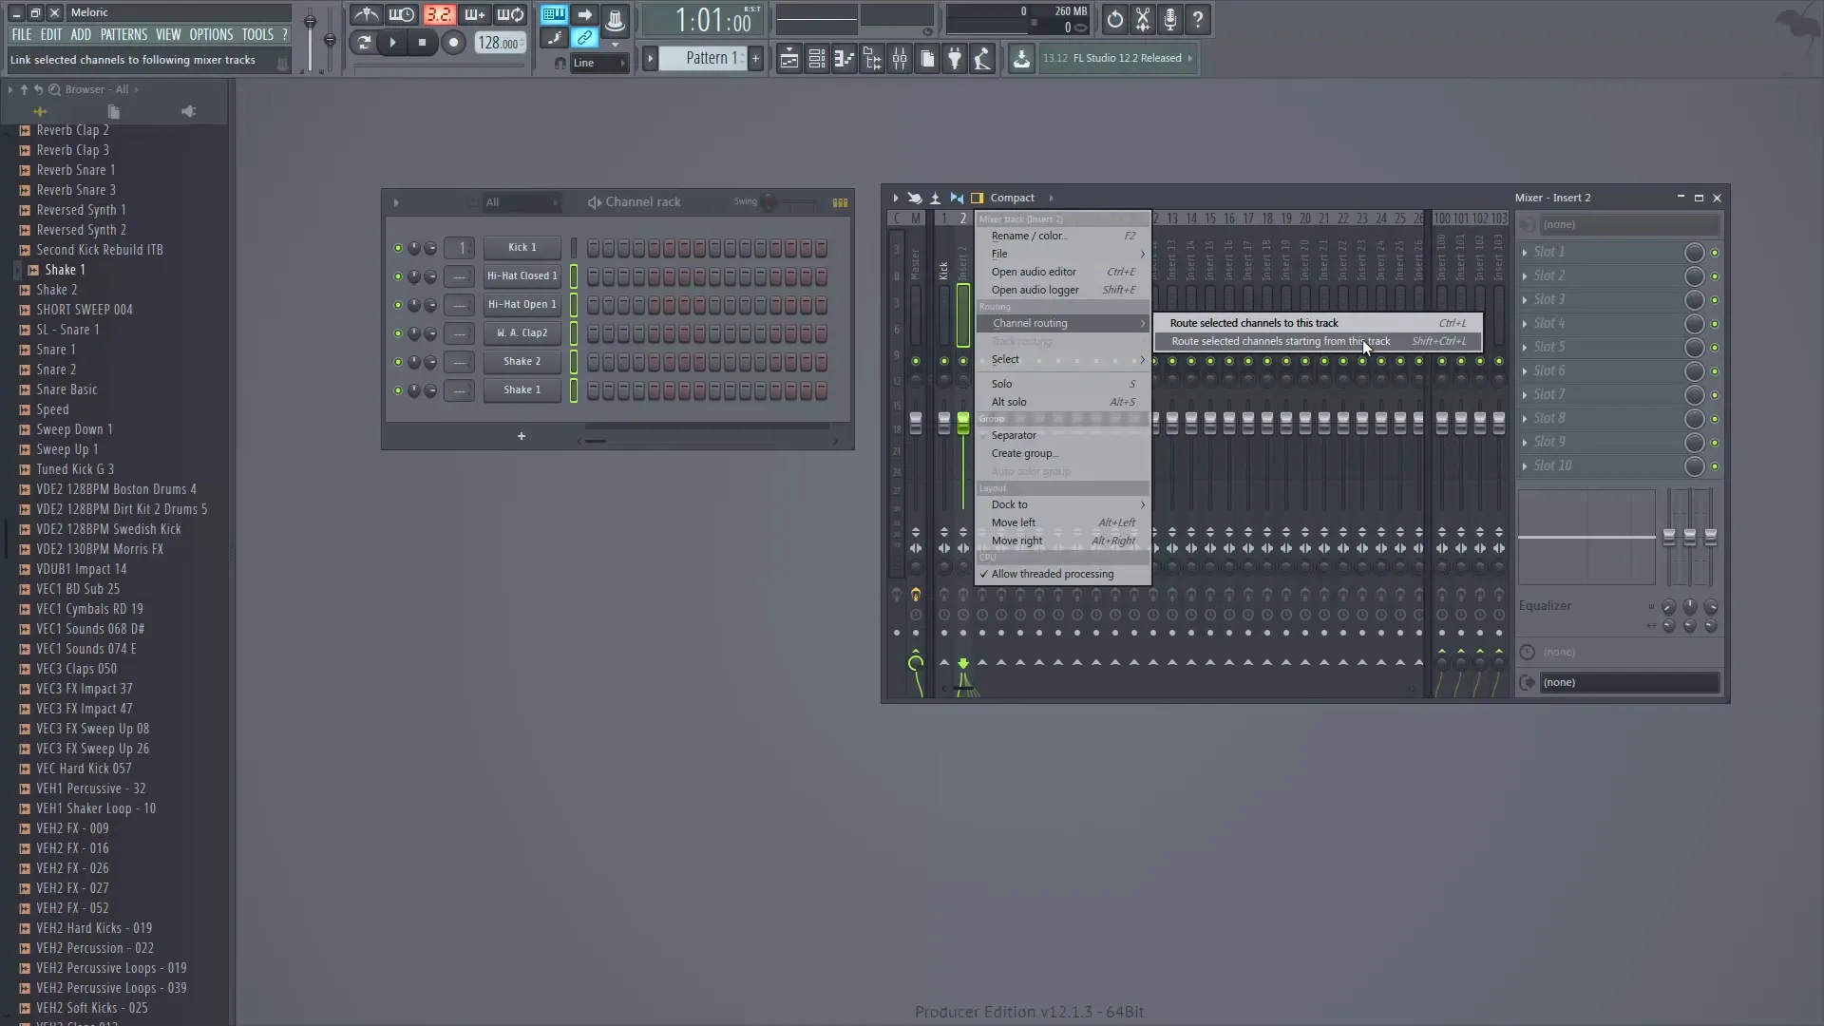Click the step-edit arrow icon
This screenshot has width=1824, height=1026.
coord(585,15)
